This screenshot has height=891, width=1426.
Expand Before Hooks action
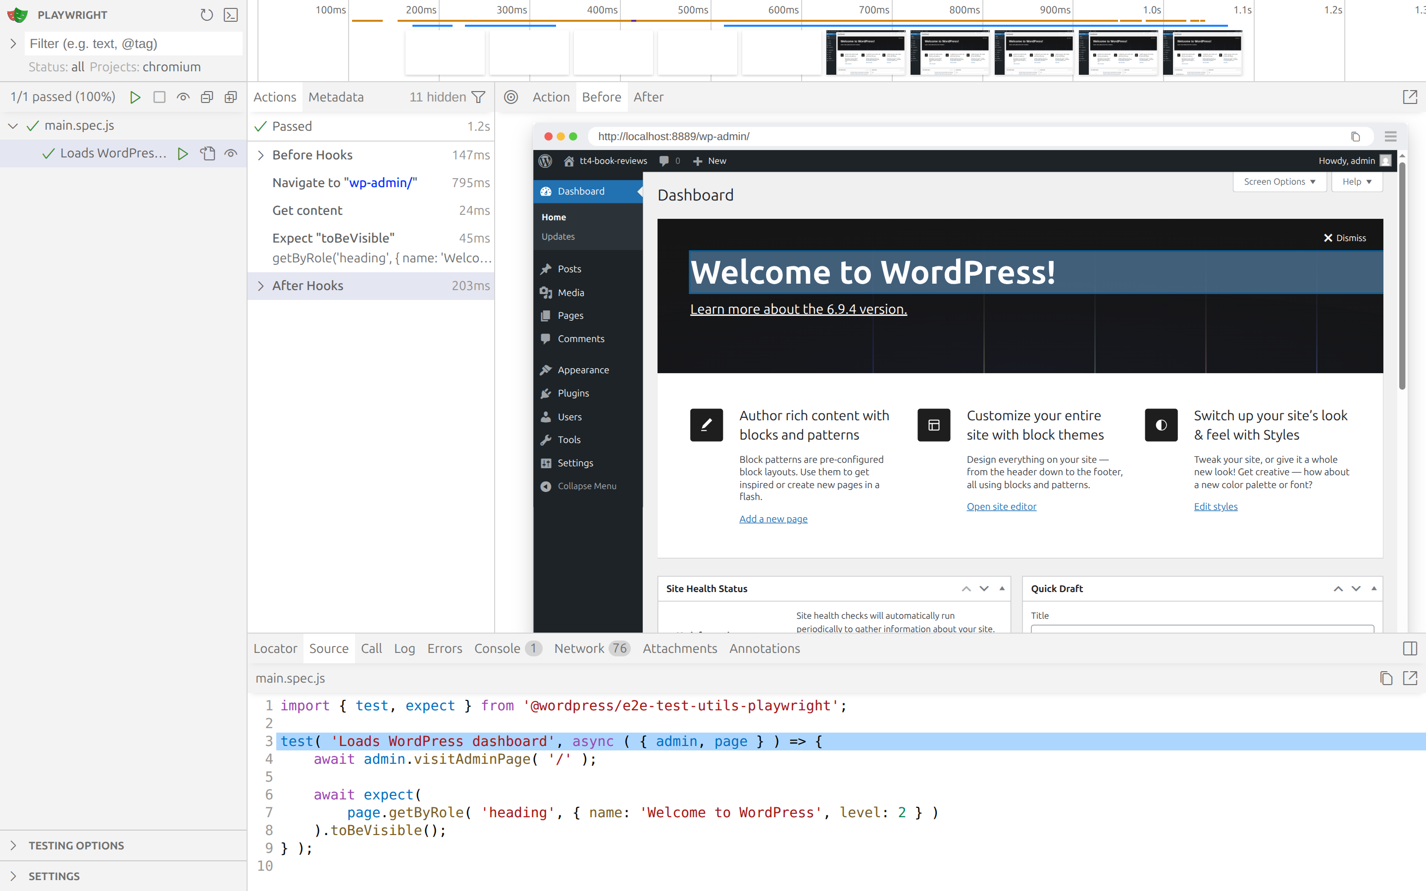point(261,155)
